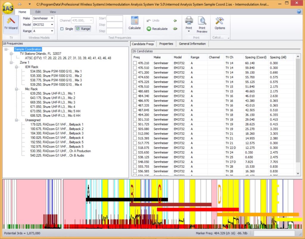Sort by Spacing (Coord) column header

tap(256, 57)
